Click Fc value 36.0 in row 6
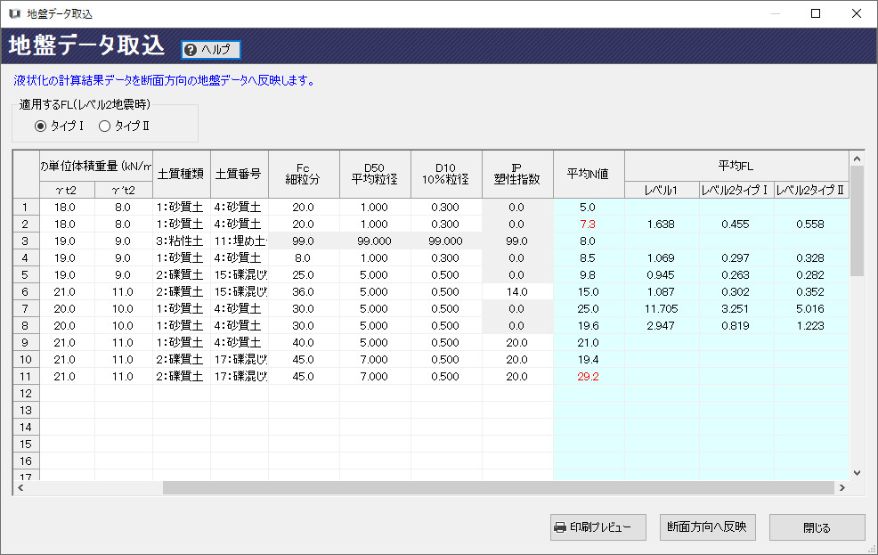The height and width of the screenshot is (555, 878). pos(304,292)
